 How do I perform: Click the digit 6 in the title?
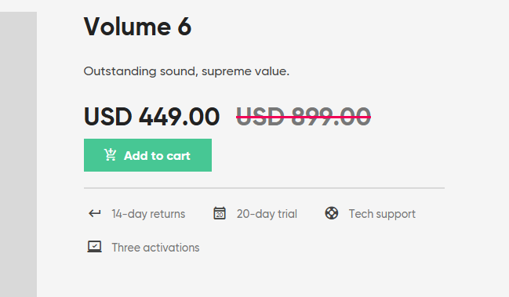pos(184,27)
